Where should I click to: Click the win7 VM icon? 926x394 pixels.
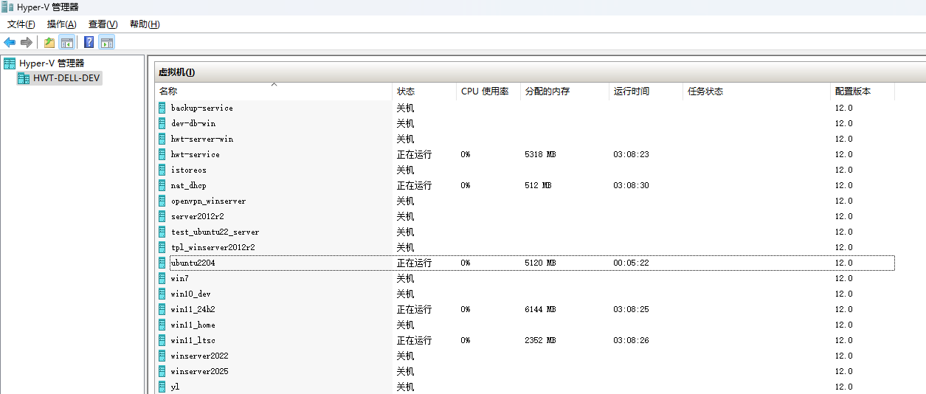[162, 278]
